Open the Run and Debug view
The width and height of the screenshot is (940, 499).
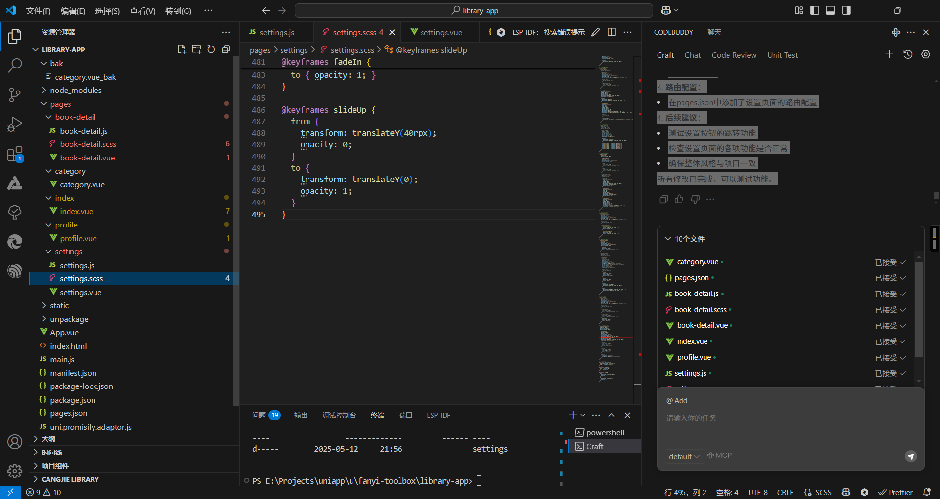pyautogui.click(x=15, y=124)
